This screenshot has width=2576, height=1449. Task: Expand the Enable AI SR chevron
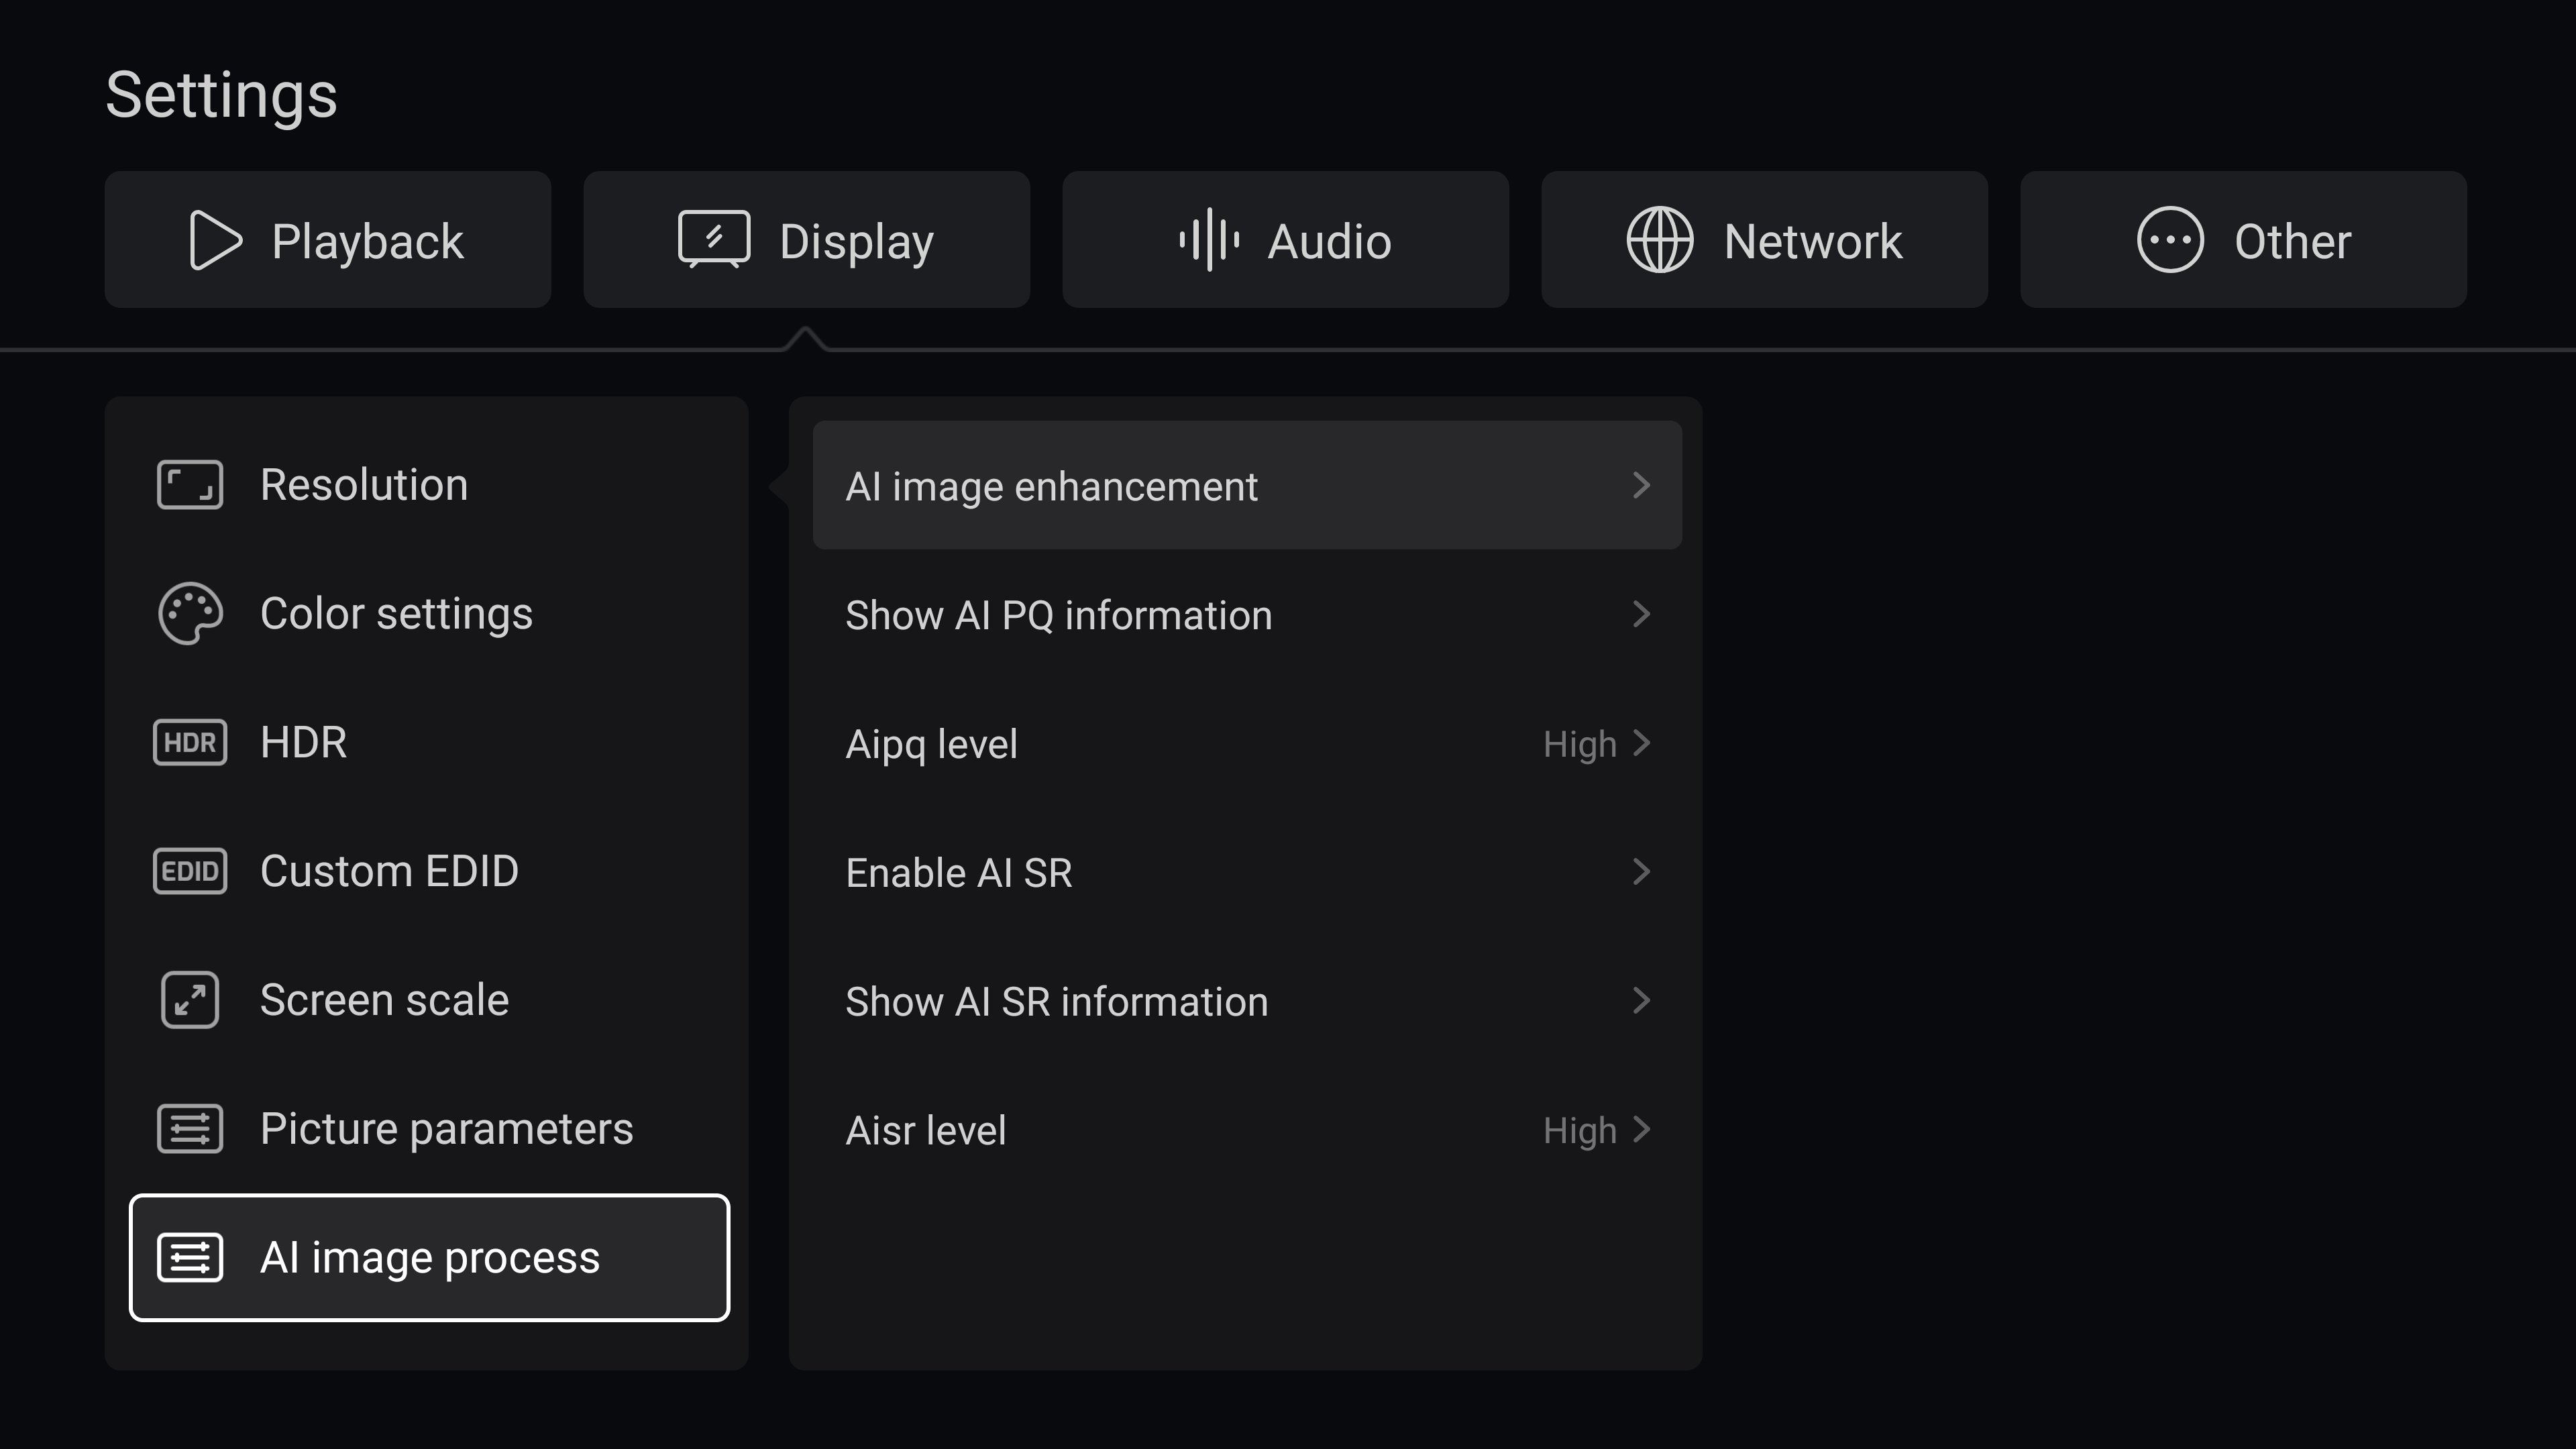coord(1641,872)
